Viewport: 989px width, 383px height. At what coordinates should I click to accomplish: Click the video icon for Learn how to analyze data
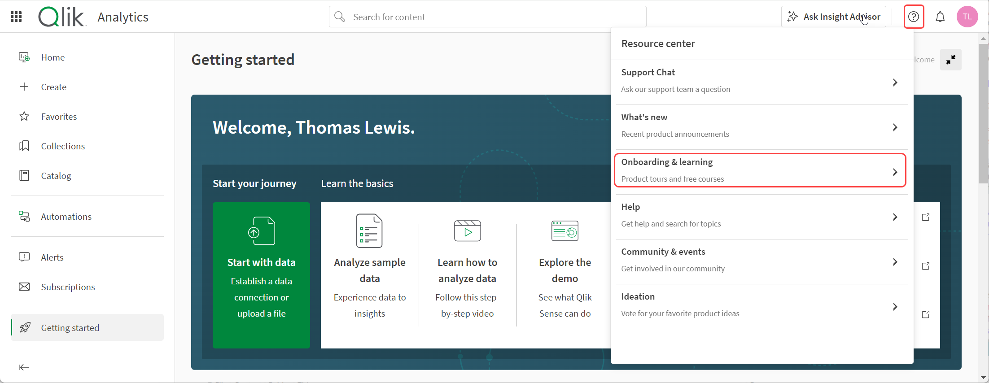[468, 231]
